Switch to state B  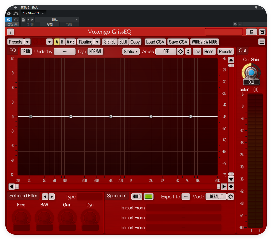tap(62, 42)
